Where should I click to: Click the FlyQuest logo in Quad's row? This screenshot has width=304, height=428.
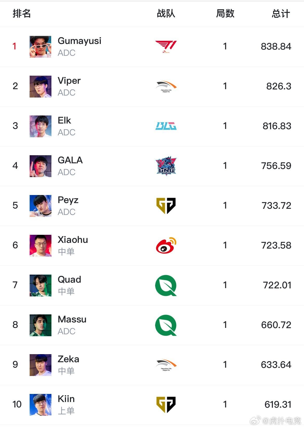(x=166, y=285)
